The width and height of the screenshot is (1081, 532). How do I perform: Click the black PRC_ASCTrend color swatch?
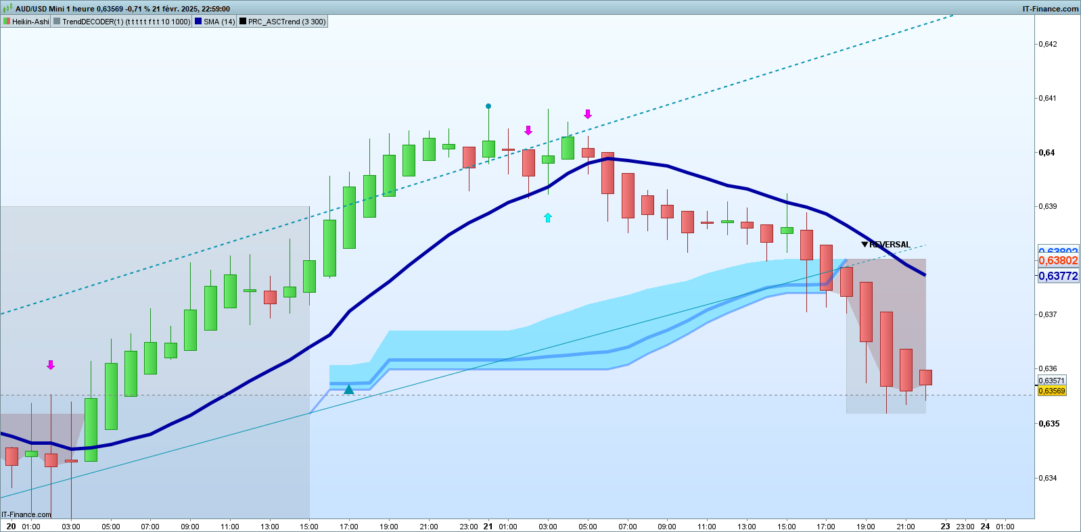tap(243, 22)
